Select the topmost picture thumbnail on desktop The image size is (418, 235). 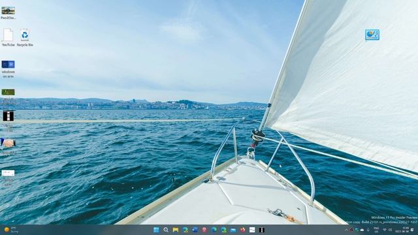8,13
